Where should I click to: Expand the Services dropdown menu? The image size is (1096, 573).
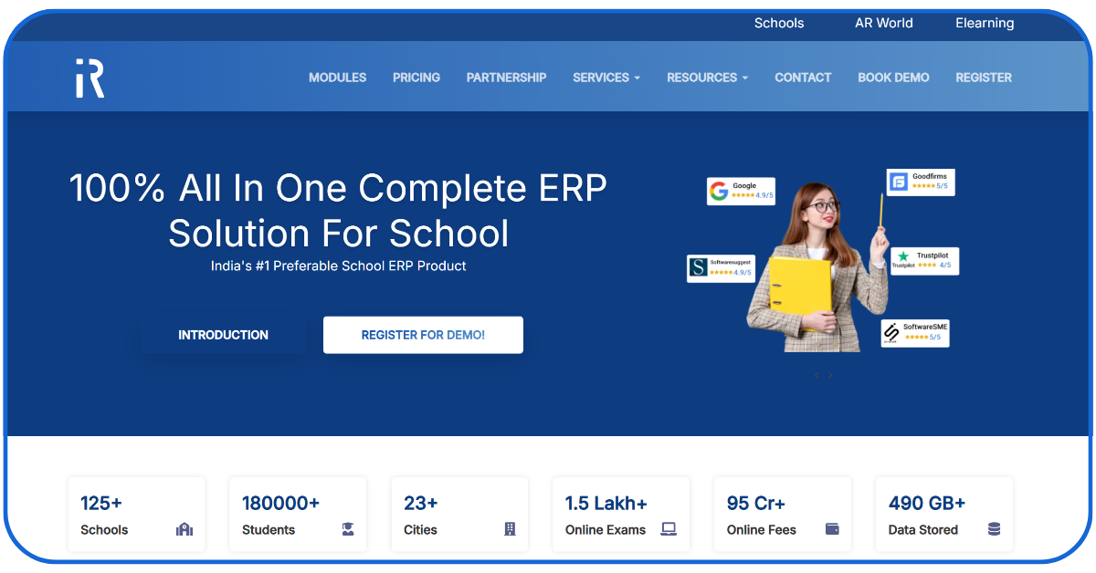[606, 78]
